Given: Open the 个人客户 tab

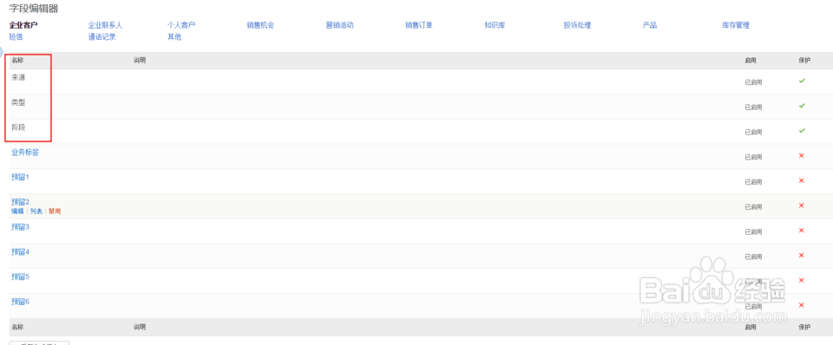Looking at the screenshot, I should coord(181,25).
